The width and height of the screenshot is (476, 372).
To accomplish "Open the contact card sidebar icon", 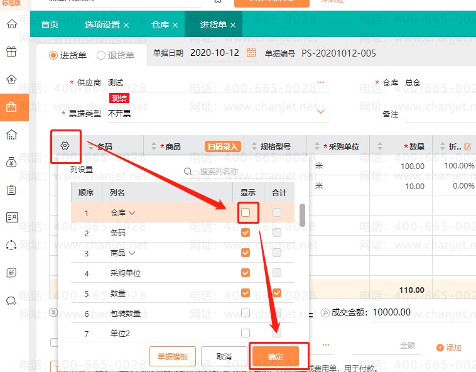I will click(x=11, y=217).
